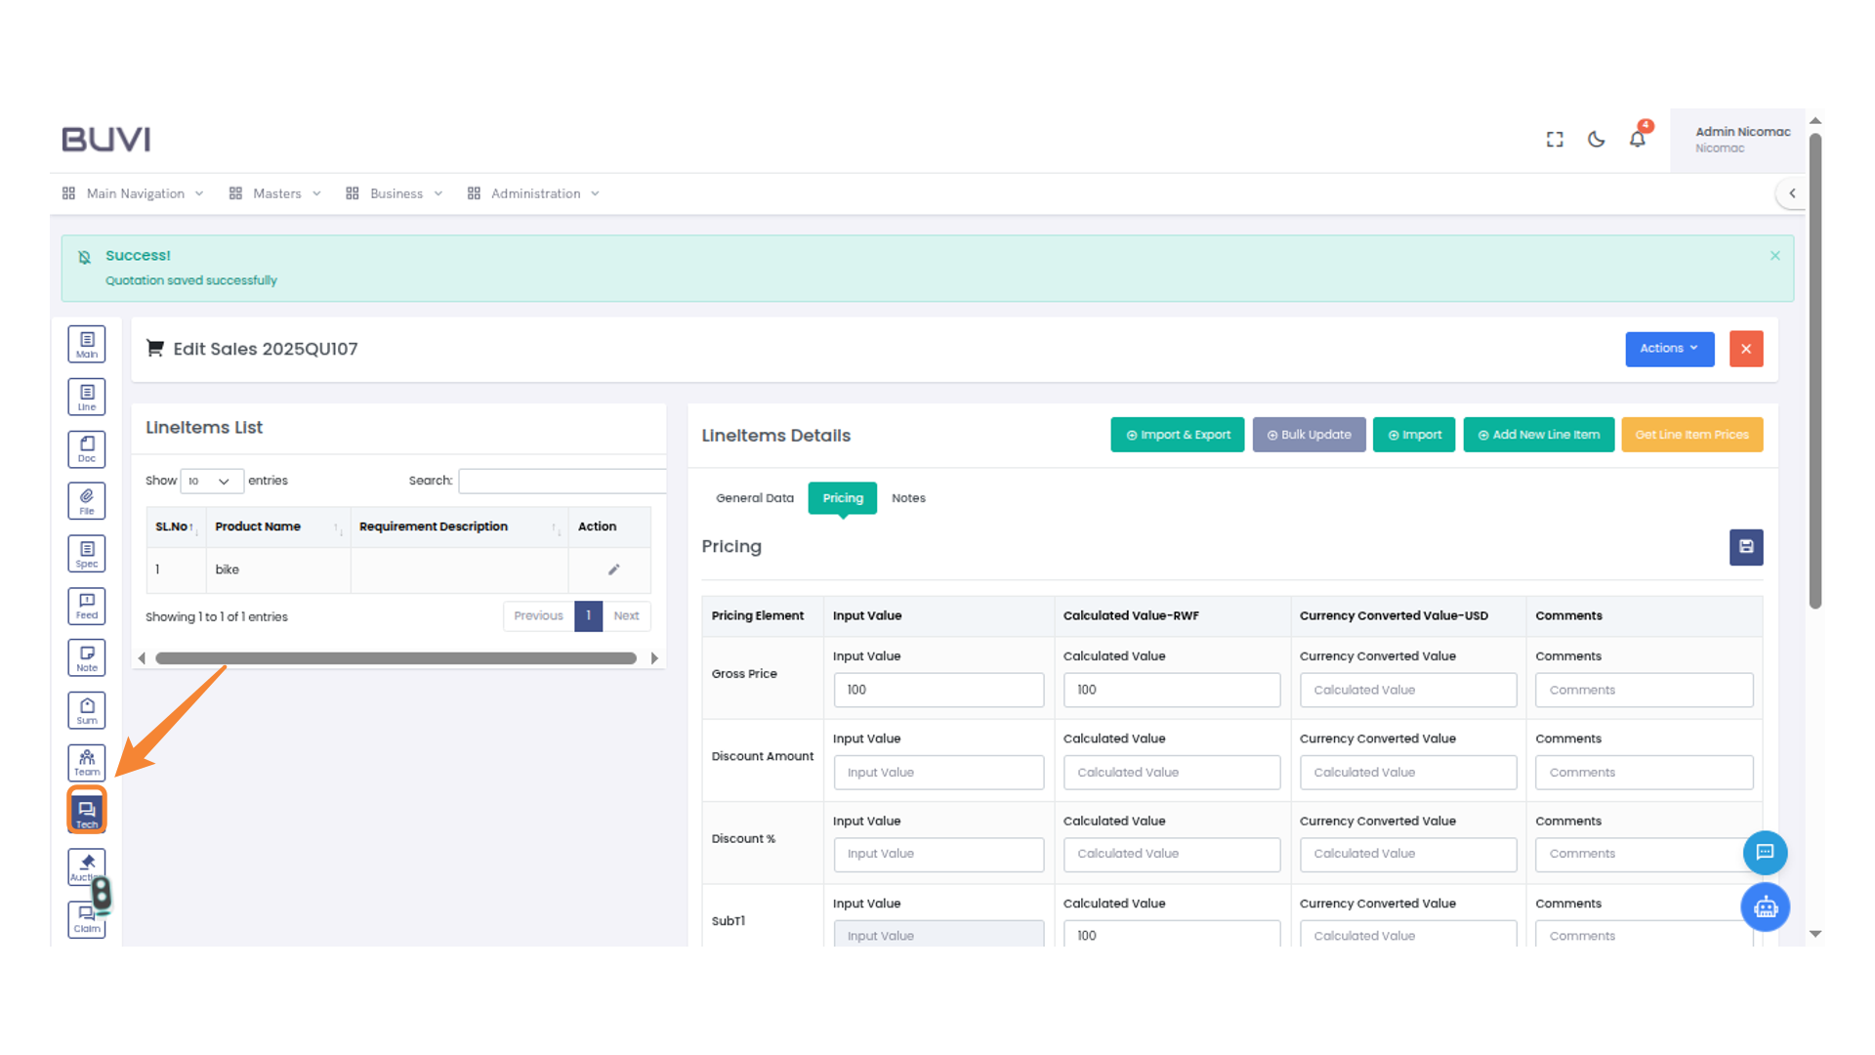Expand the Actions dropdown button
The height and width of the screenshot is (1055, 1875).
pyautogui.click(x=1669, y=349)
